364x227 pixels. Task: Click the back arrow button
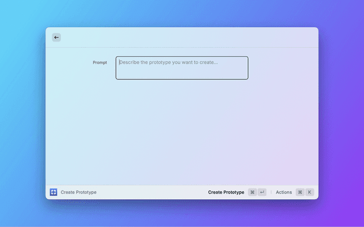pos(56,37)
